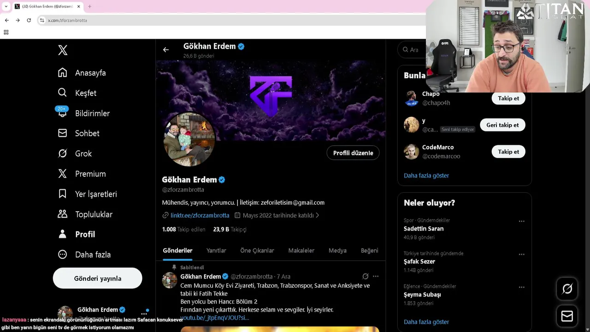Open Grok icon in sidebar
The image size is (590, 332).
pyautogui.click(x=62, y=154)
